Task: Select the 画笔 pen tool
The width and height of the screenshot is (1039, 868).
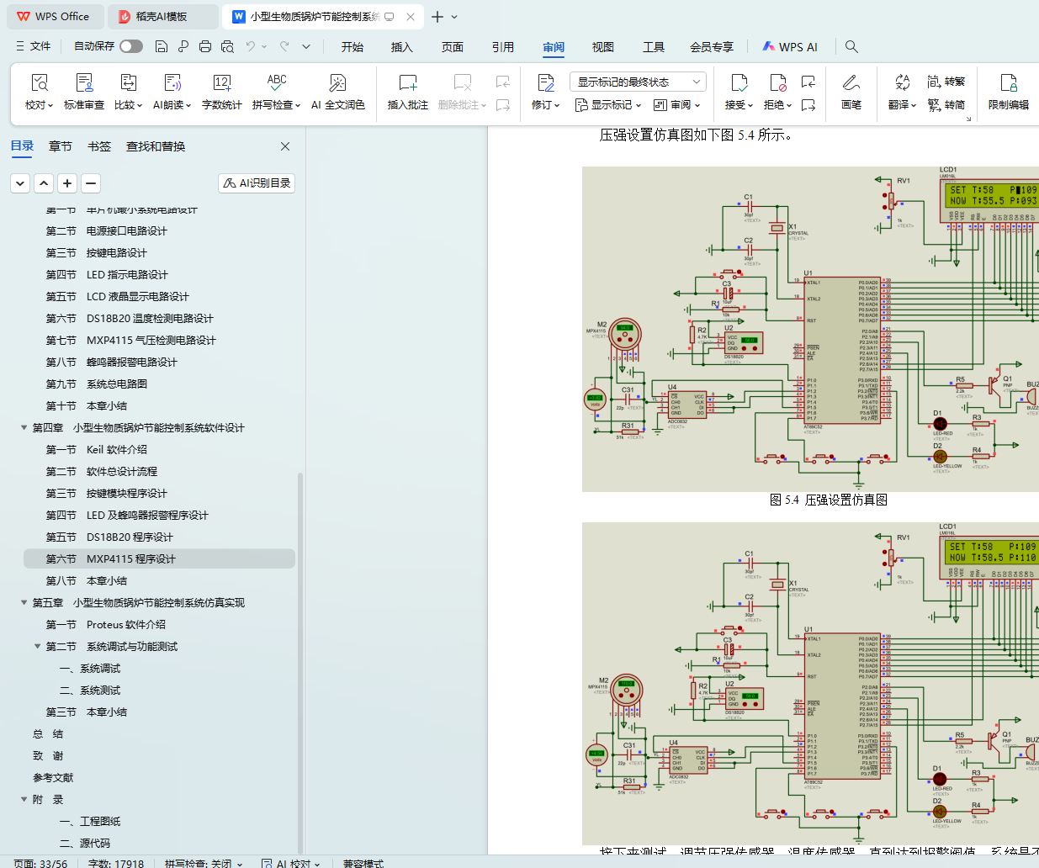Action: tap(851, 83)
